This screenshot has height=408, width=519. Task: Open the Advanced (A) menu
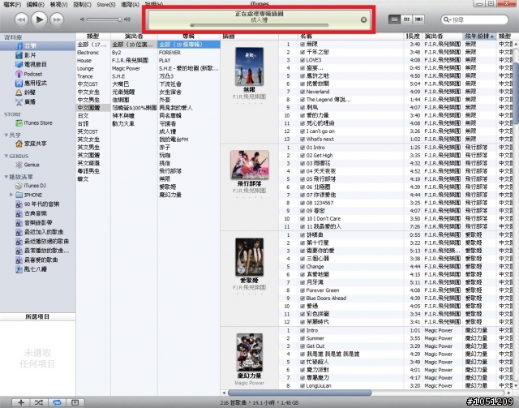point(130,4)
